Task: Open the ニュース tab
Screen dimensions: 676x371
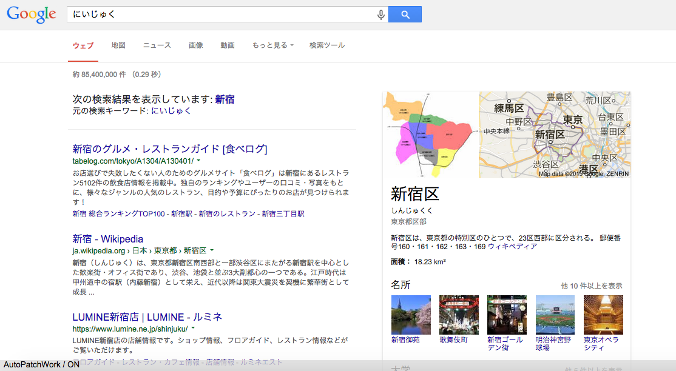Action: point(157,45)
